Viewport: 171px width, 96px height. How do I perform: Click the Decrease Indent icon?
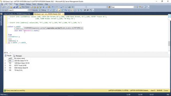click(x=85, y=10)
